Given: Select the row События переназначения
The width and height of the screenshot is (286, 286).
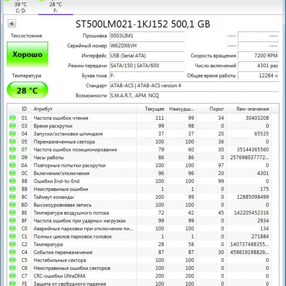Looking at the screenshot, I should 139,252.
